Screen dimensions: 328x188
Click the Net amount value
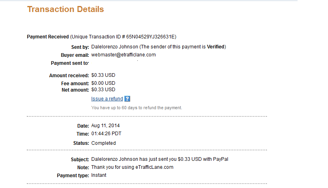(103, 90)
